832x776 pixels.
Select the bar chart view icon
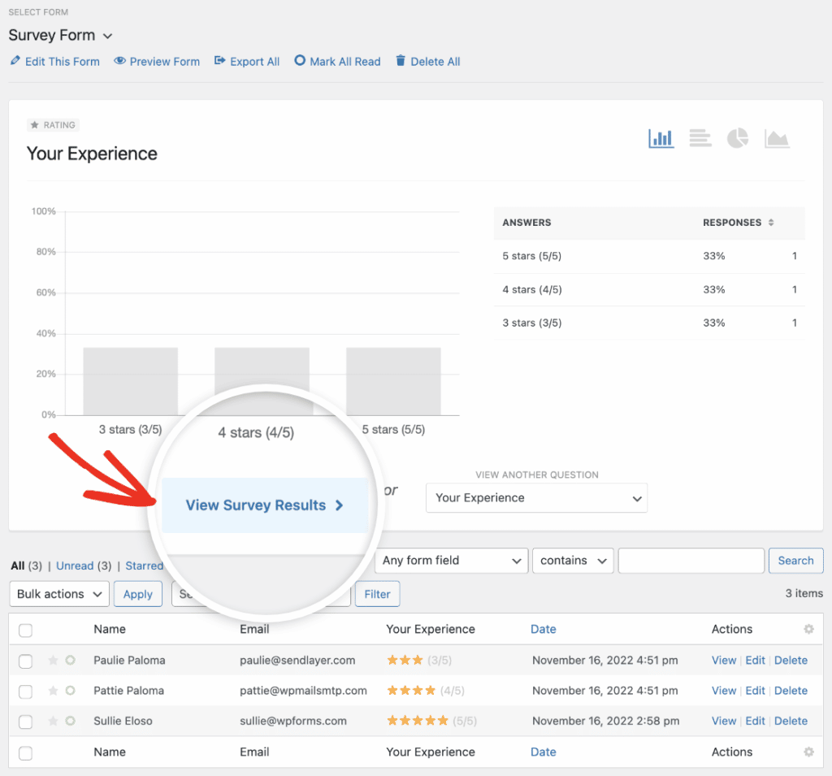coord(661,138)
